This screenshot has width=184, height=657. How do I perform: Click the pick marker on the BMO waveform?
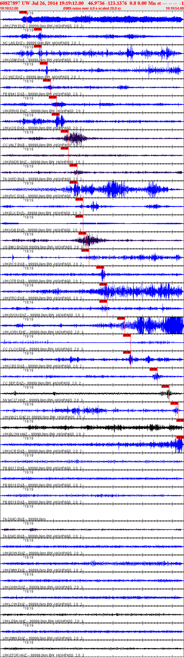(82, 233)
